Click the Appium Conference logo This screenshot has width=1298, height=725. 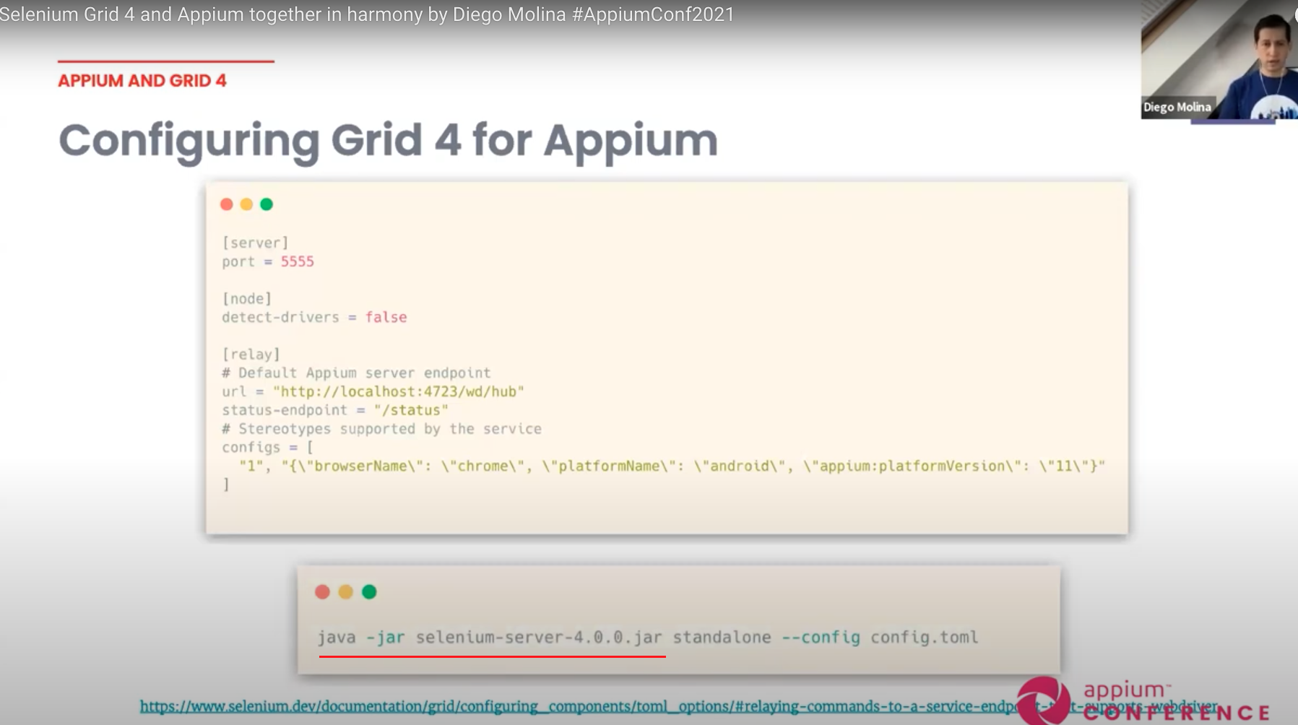[x=1143, y=700]
